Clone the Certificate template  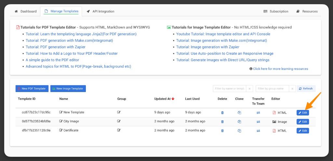tap(239, 131)
